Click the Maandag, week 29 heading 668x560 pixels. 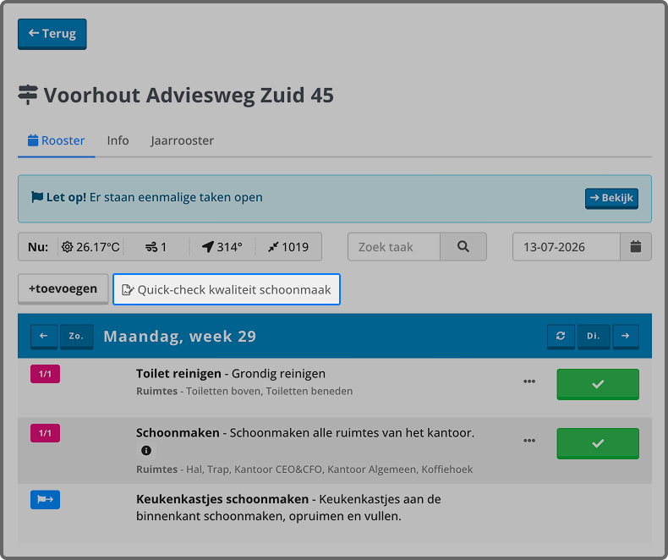coord(180,337)
